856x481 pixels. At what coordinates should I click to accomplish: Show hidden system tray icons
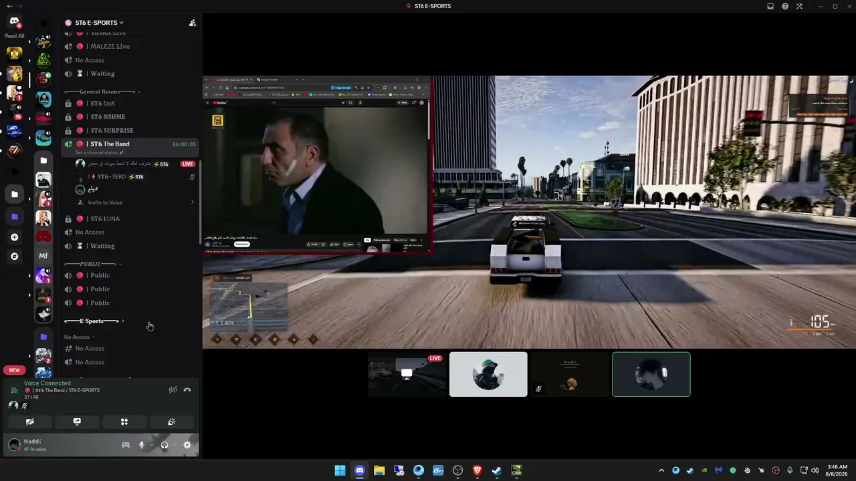pyautogui.click(x=661, y=470)
